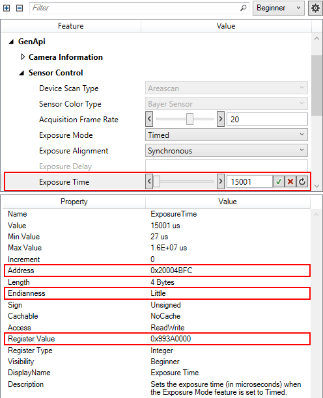Image resolution: width=323 pixels, height=398 pixels.
Task: Select the Exposure Time feature label
Action: point(64,182)
